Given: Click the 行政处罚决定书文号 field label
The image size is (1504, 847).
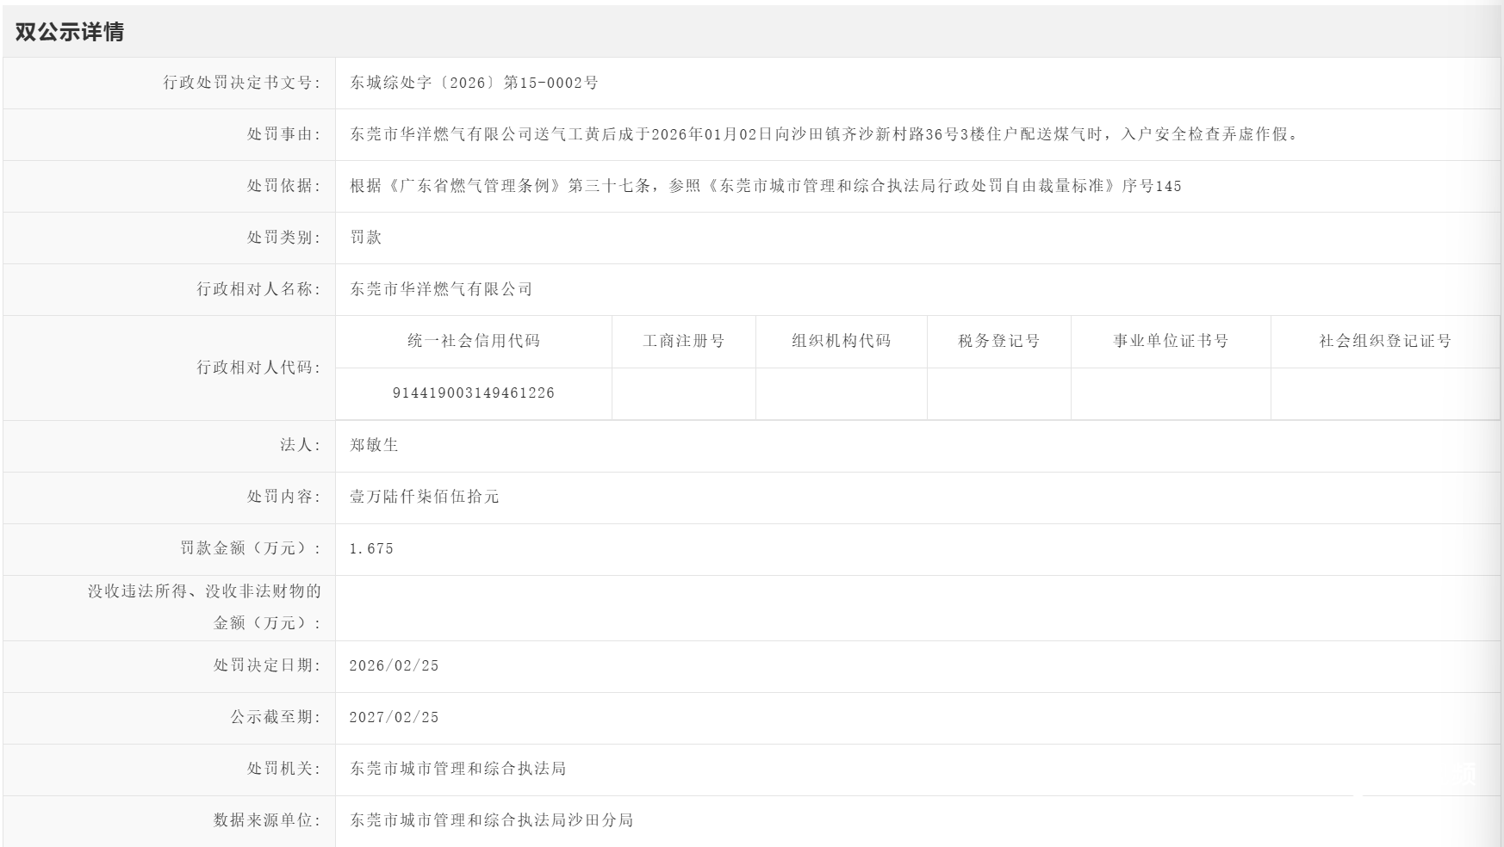Looking at the screenshot, I should [x=242, y=83].
